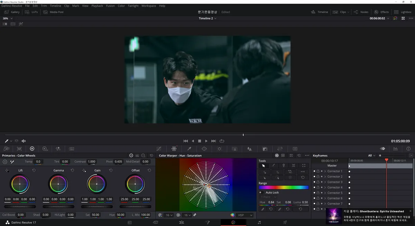The width and height of the screenshot is (415, 226).
Task: Show the Scopes panel icon
Action: click(396, 148)
